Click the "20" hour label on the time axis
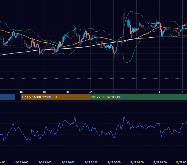Image resolution: width=187 pixels, height=165 pixels. 67,92
